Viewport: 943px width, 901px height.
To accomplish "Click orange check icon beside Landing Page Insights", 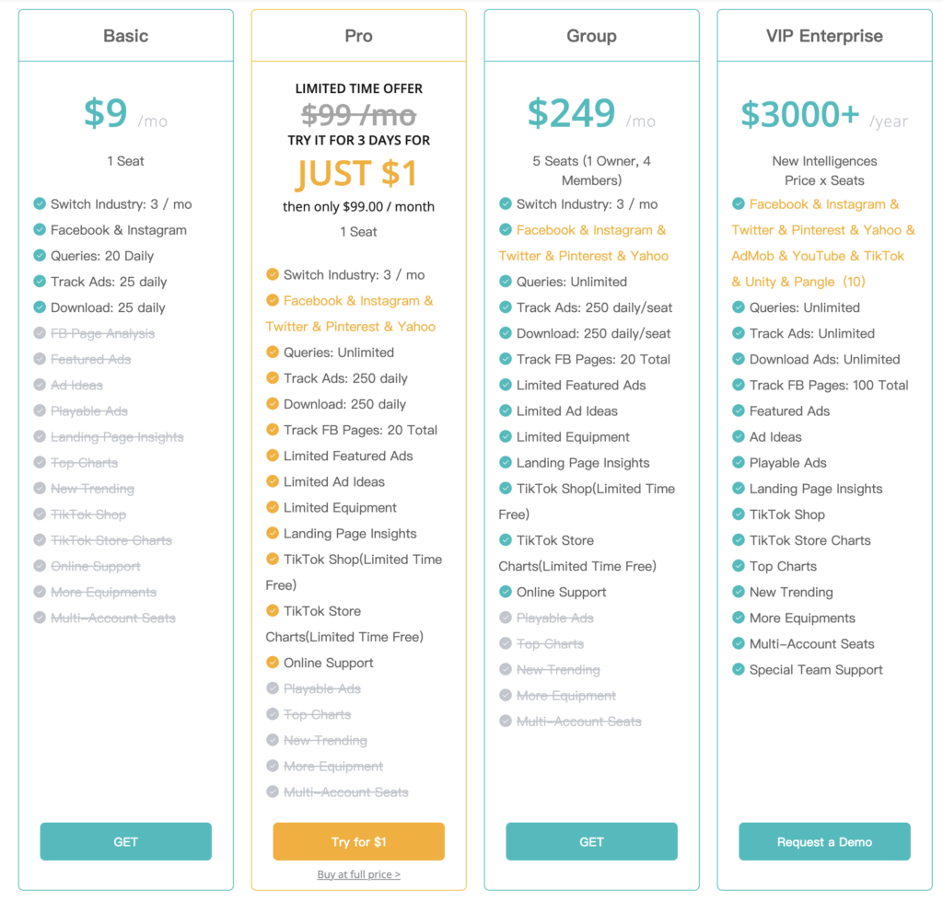I will click(x=273, y=533).
